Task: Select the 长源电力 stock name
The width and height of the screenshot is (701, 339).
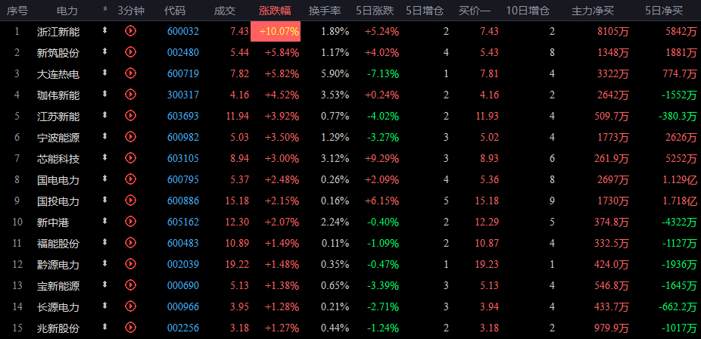Action: coord(58,307)
